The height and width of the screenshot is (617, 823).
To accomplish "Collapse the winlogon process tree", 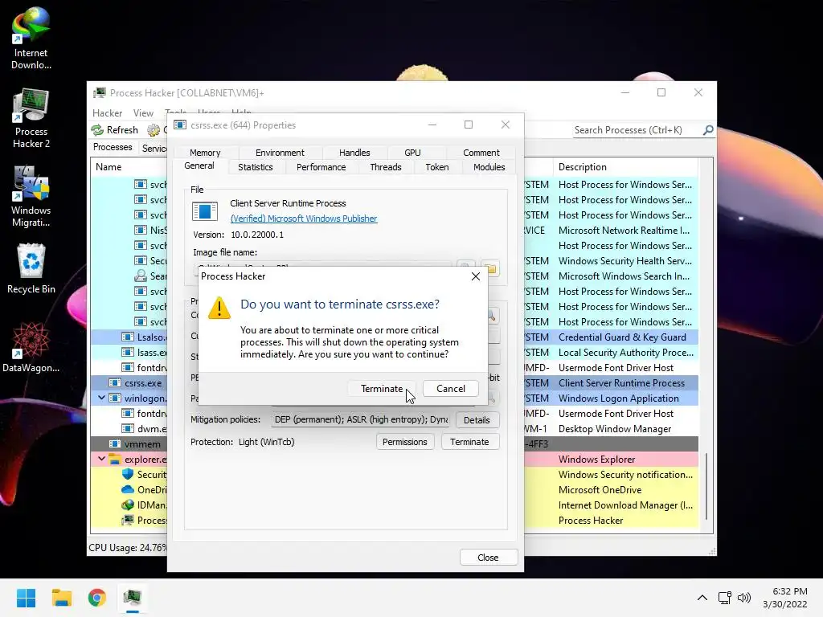I will [101, 398].
